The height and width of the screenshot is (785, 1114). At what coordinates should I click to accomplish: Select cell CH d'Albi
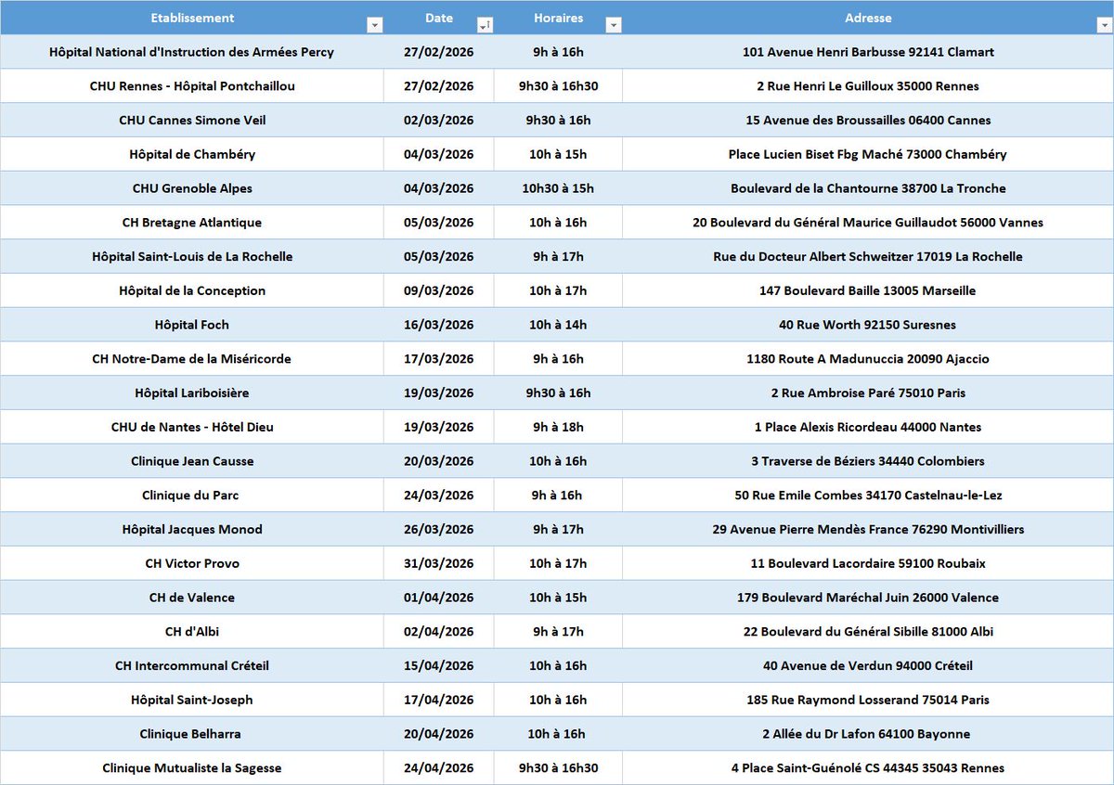tap(192, 632)
